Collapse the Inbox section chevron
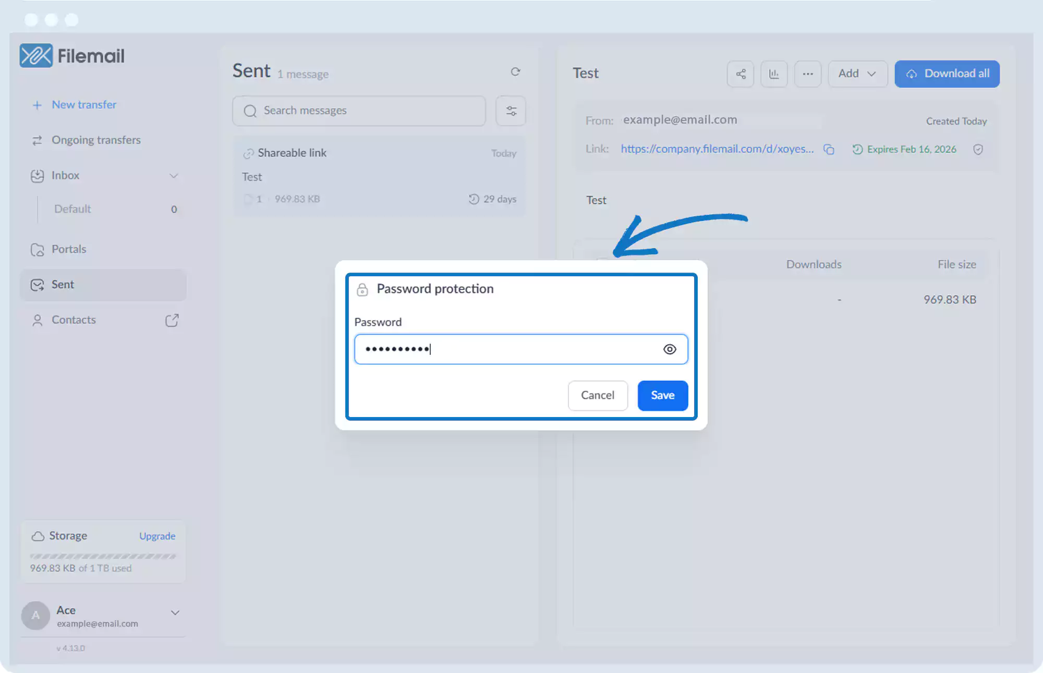Image resolution: width=1043 pixels, height=673 pixels. pyautogui.click(x=174, y=176)
